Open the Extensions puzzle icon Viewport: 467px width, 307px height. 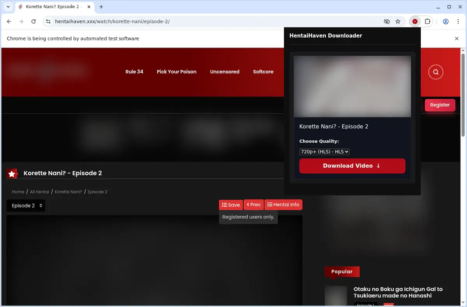point(427,21)
